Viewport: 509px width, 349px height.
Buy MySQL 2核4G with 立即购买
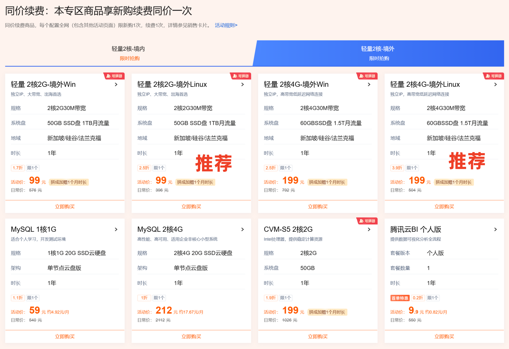191,337
